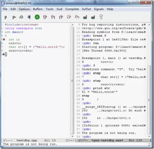Image resolution: width=154 pixels, height=149 pixels.
Task: Click the running man Run icon
Action: [x=29, y=17]
